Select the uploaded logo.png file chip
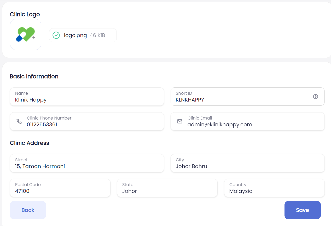Screen dimensions: 331x226 point(83,35)
